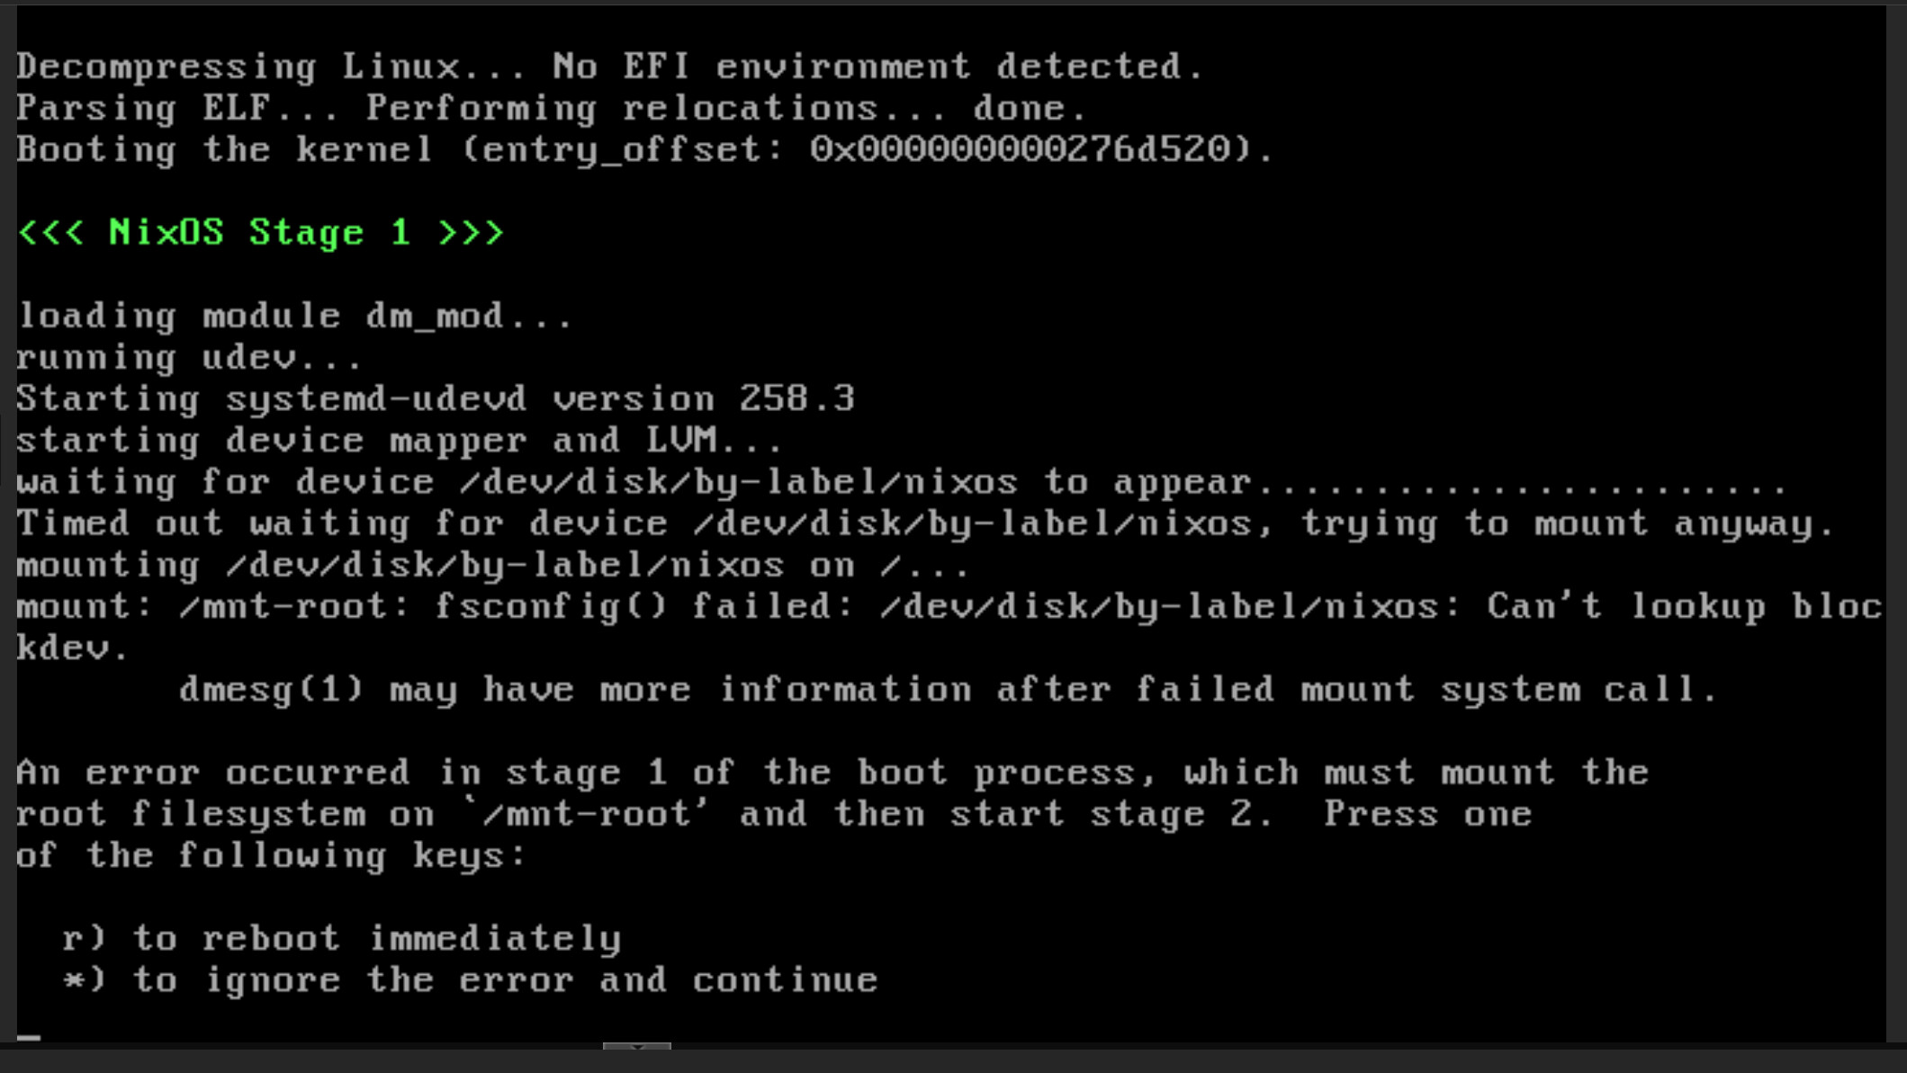
Task: Click the green NixOS Stage 1 banner
Action: [260, 233]
